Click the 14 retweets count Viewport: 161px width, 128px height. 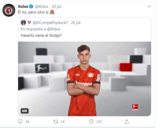[x=63, y=122]
